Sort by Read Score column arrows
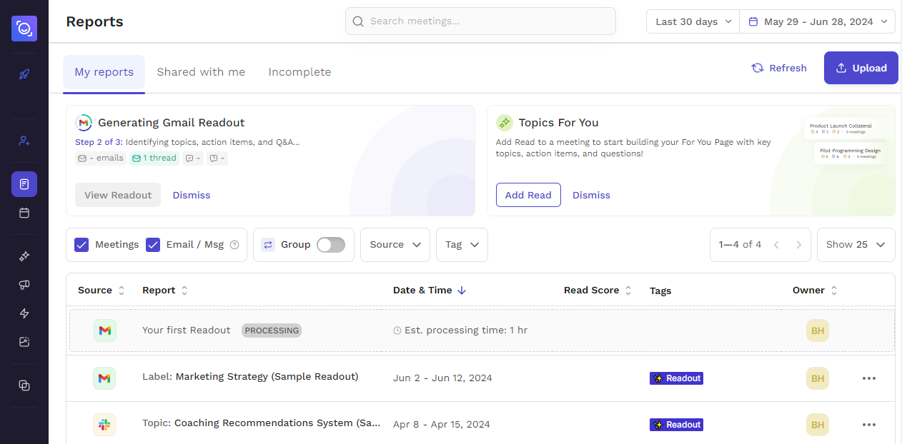Image resolution: width=902 pixels, height=444 pixels. [628, 291]
